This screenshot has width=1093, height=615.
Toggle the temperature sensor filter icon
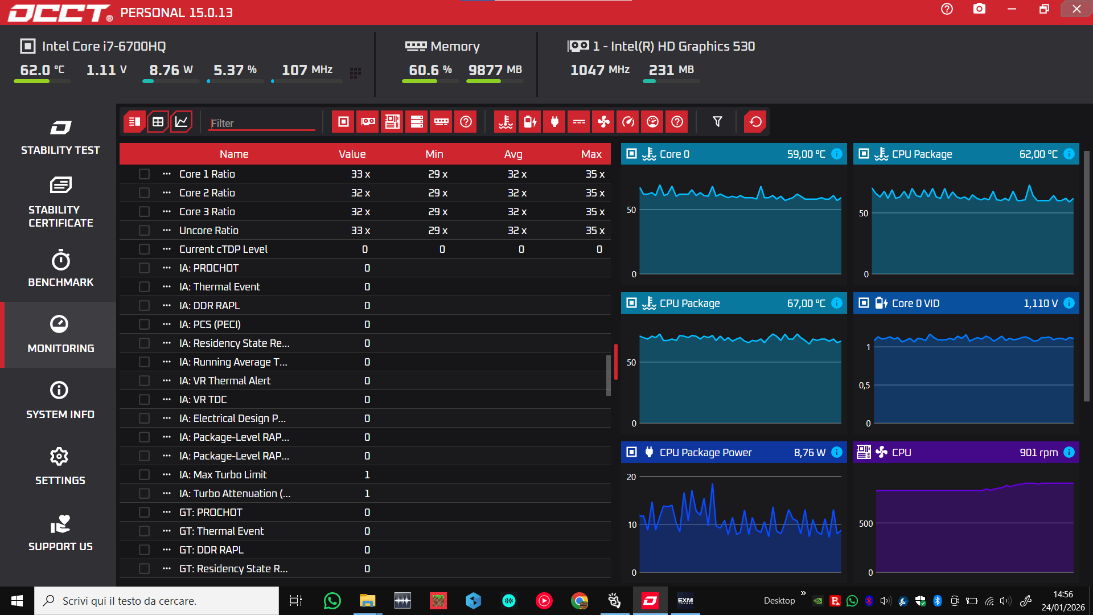[506, 122]
